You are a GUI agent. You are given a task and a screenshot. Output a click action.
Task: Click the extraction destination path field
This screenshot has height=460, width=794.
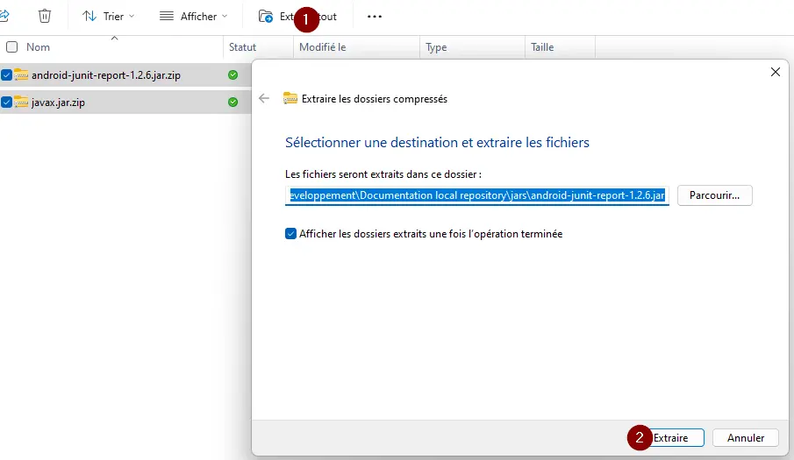pyautogui.click(x=477, y=195)
